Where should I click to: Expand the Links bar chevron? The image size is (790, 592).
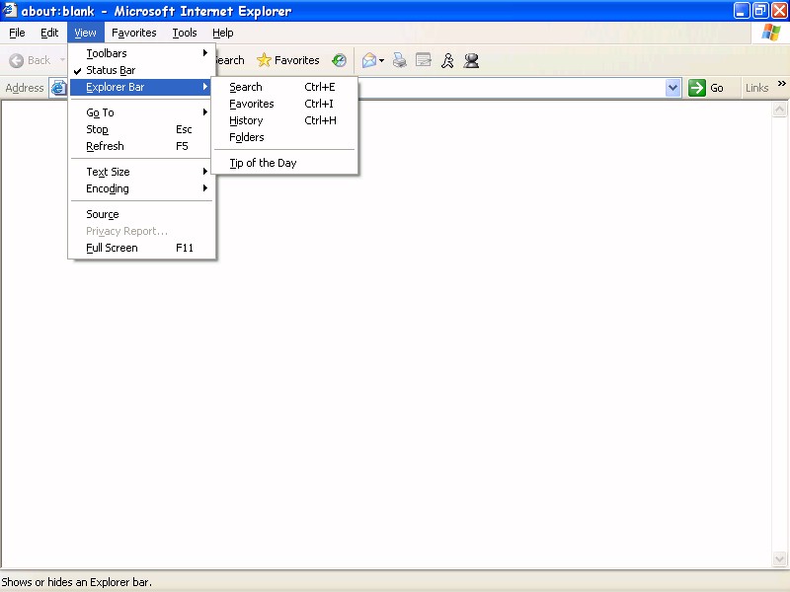pyautogui.click(x=781, y=84)
